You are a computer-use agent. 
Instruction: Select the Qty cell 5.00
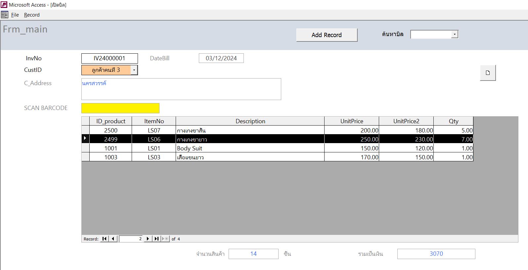point(454,130)
